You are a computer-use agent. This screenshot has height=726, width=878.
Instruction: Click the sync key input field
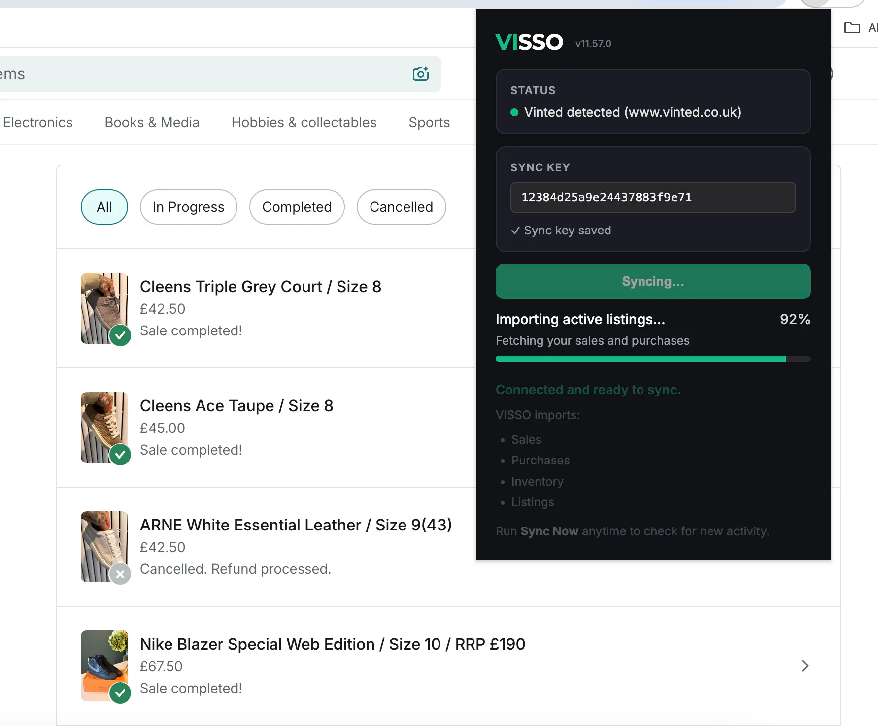tap(653, 198)
